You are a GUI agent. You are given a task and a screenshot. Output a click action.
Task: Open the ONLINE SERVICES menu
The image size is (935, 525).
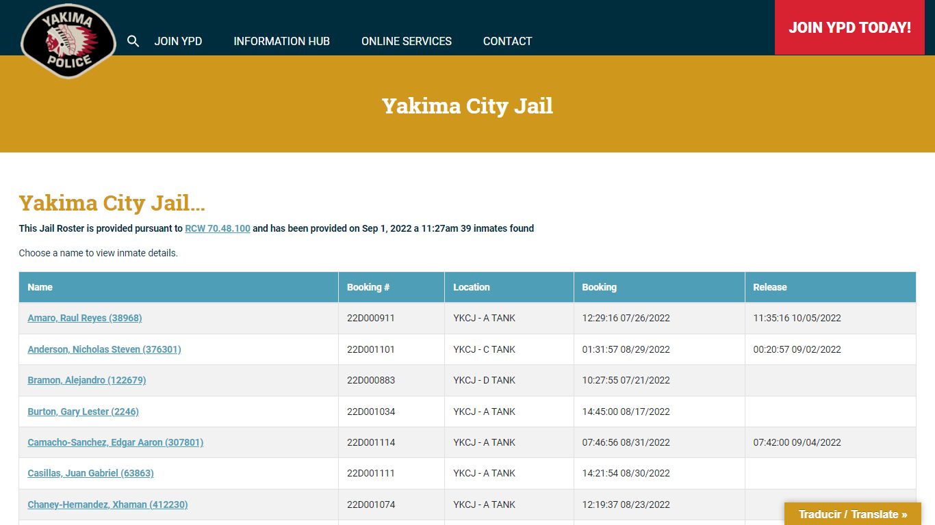(x=407, y=41)
